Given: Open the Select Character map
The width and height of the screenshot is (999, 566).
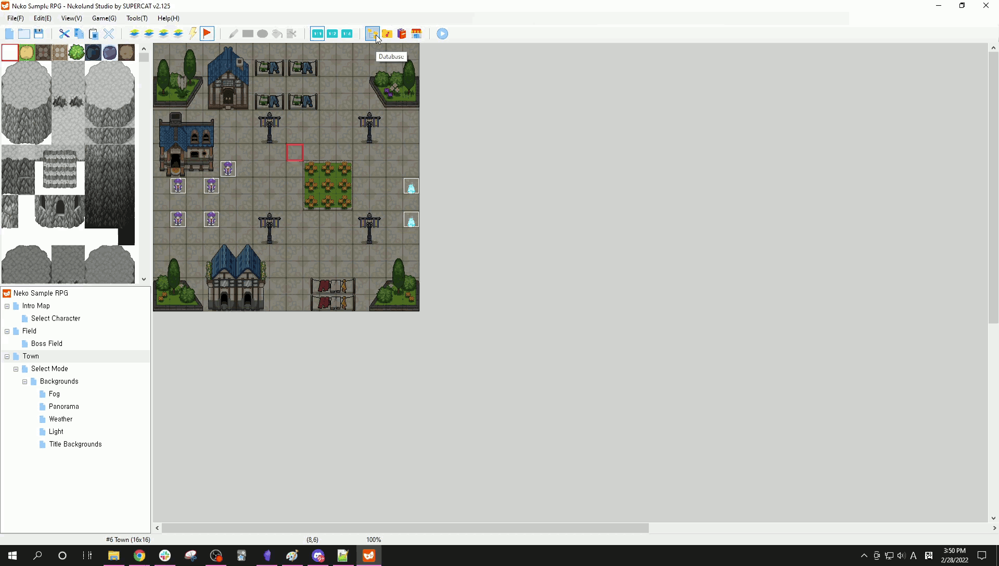Looking at the screenshot, I should click(56, 318).
